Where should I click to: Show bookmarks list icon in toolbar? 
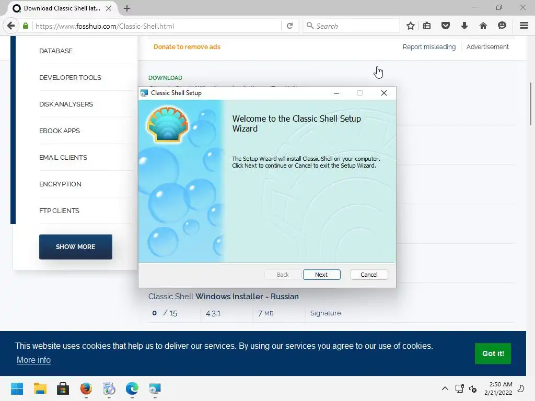pyautogui.click(x=427, y=26)
